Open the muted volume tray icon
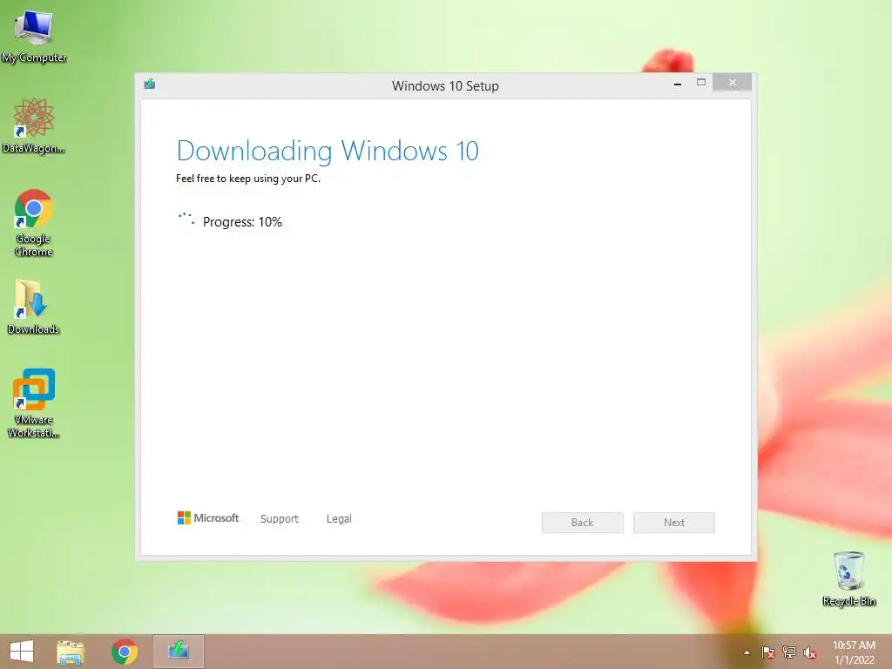The image size is (892, 669). coord(810,652)
